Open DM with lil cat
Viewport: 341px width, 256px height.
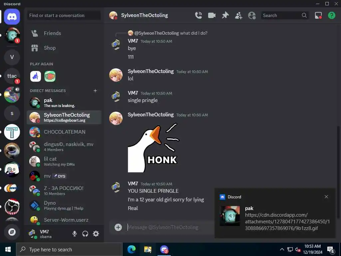click(64, 161)
